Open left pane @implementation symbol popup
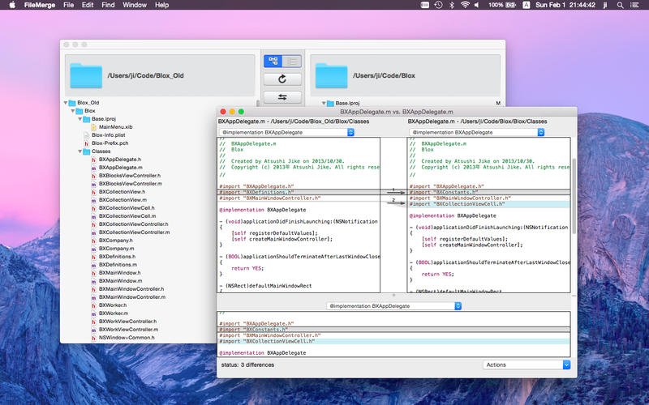 [x=286, y=132]
